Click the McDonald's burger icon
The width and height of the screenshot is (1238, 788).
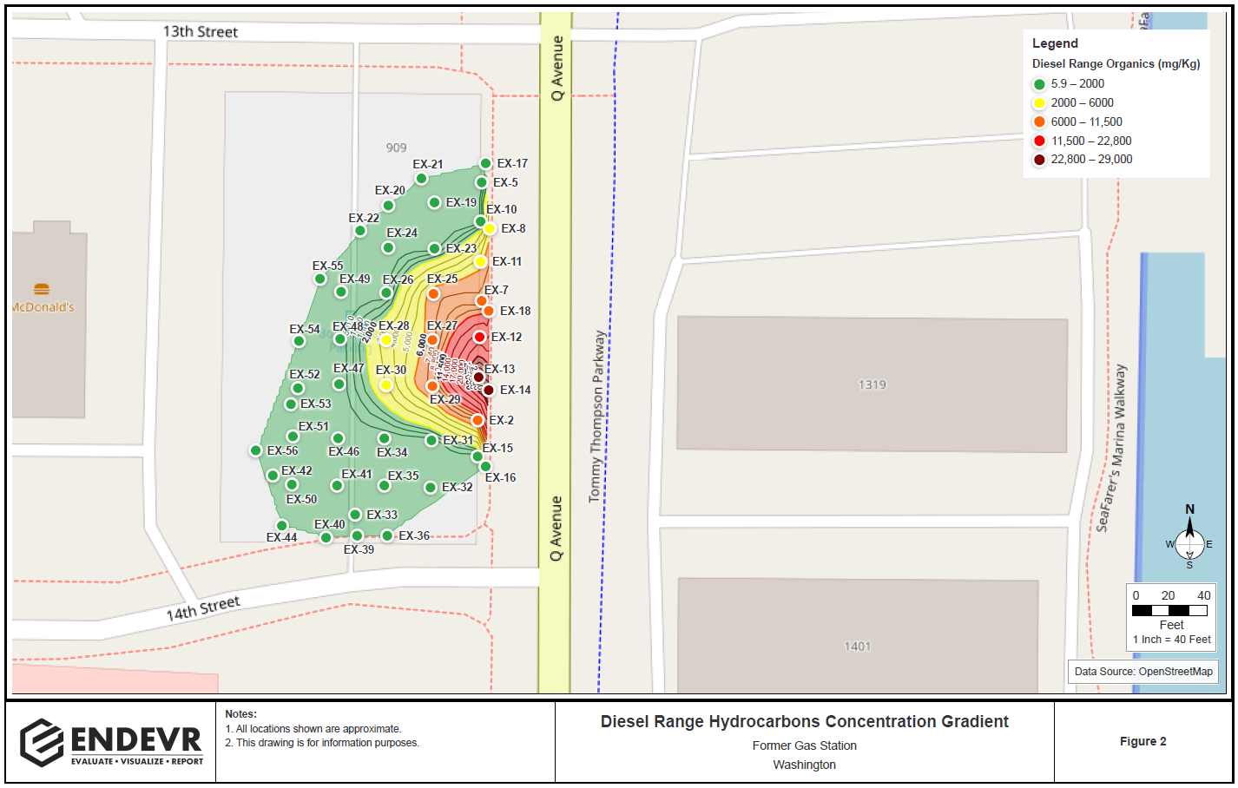[x=42, y=289]
